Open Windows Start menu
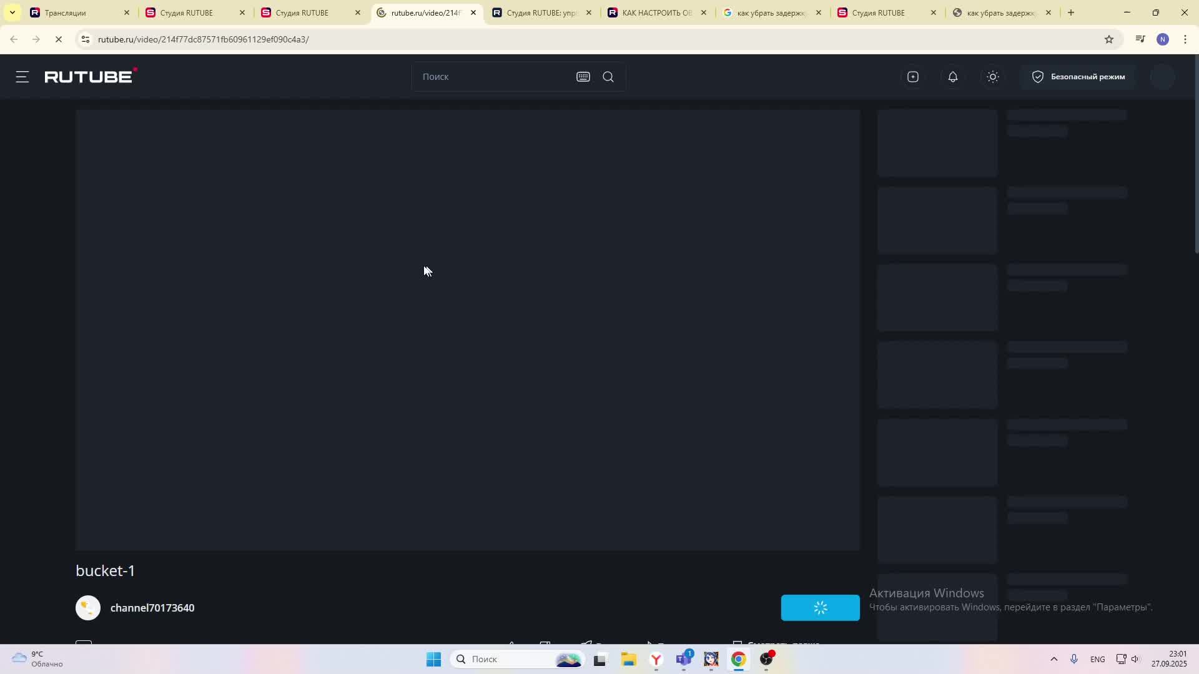Screen dimensions: 1199x674 tap(433, 659)
